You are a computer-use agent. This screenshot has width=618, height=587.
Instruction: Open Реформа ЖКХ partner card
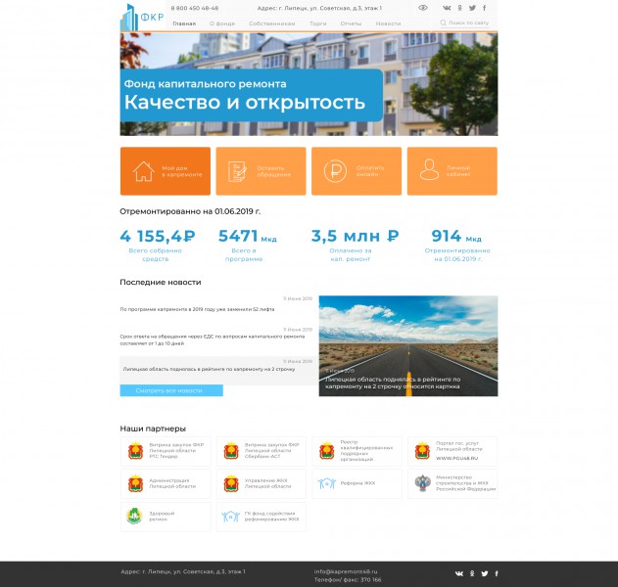pyautogui.click(x=357, y=484)
